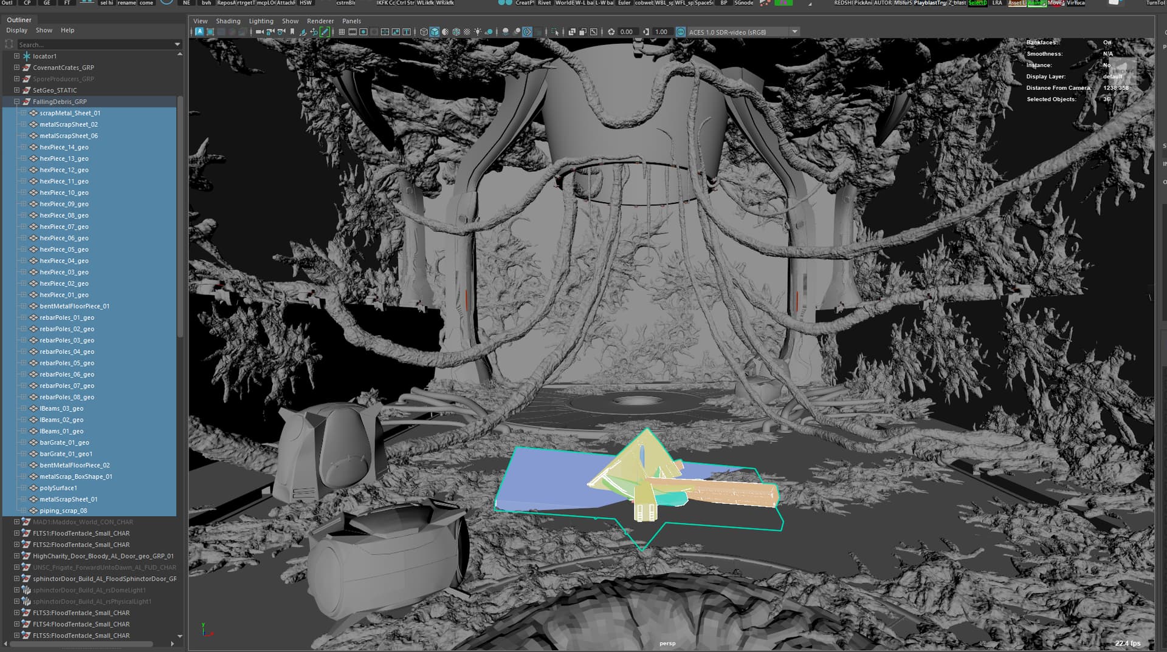Collapse the FallingDebris_GRP tree node

tap(17, 101)
